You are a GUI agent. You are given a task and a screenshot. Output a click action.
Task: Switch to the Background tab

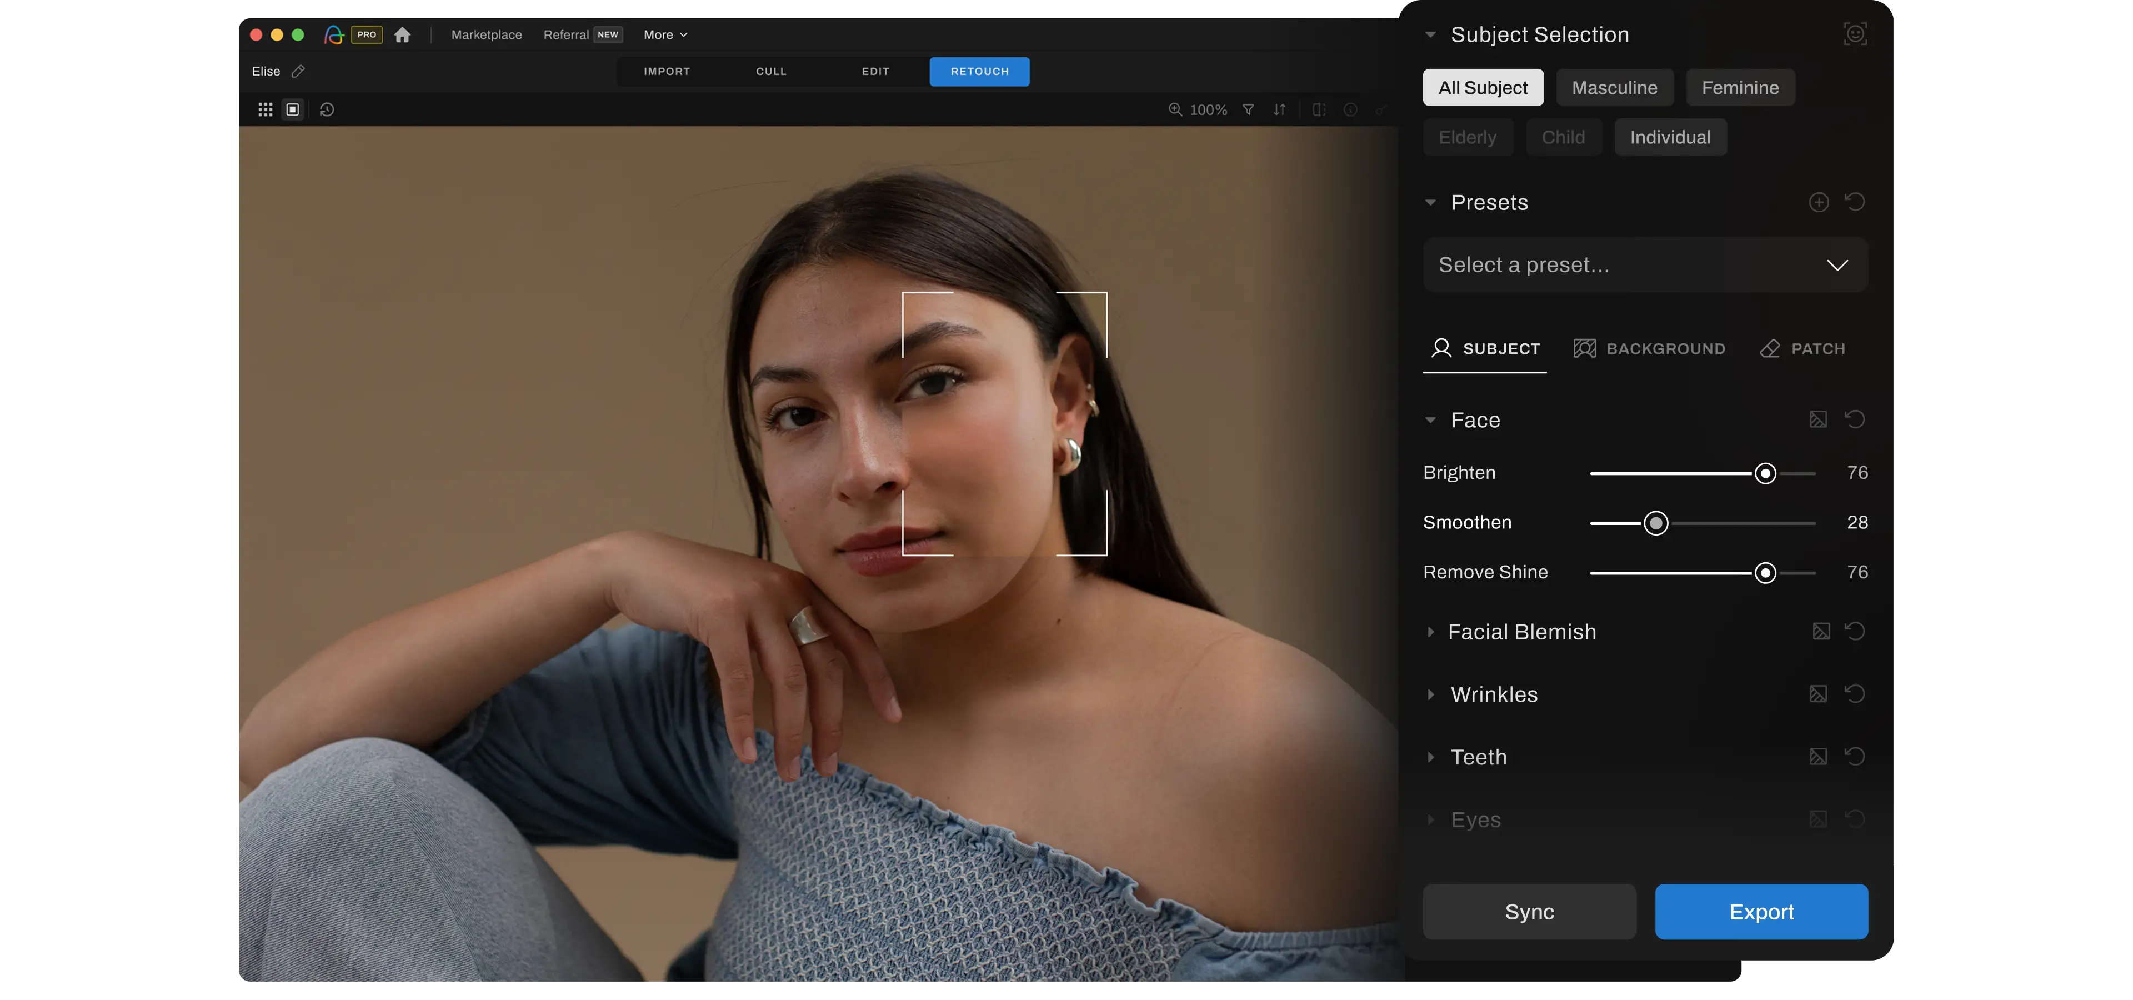pyautogui.click(x=1649, y=348)
